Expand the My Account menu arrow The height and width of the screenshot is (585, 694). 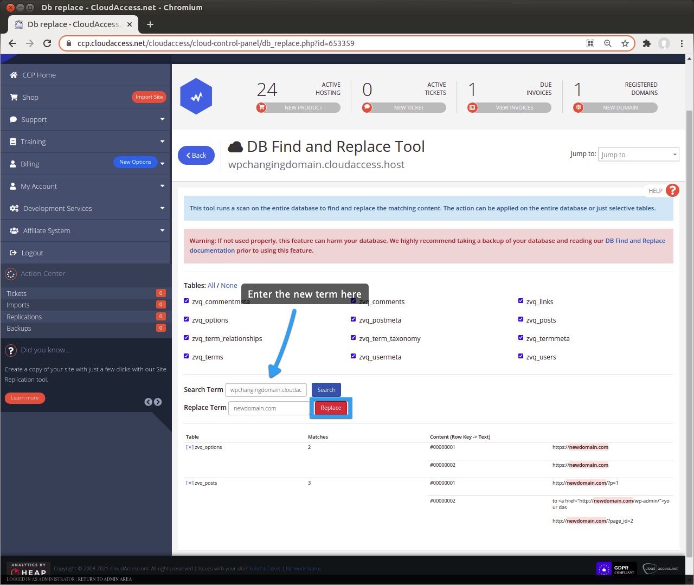[162, 186]
